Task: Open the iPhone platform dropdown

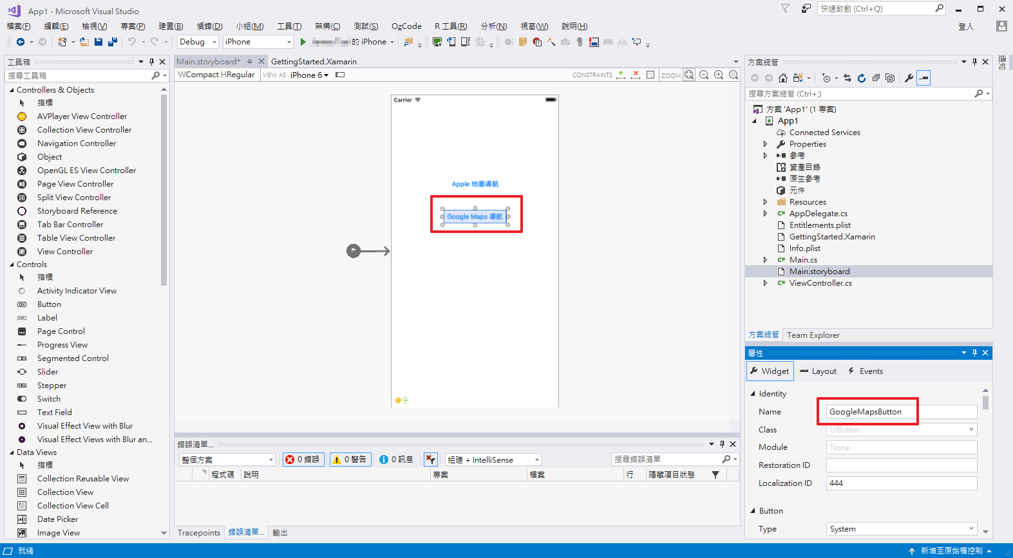Action: pos(258,42)
